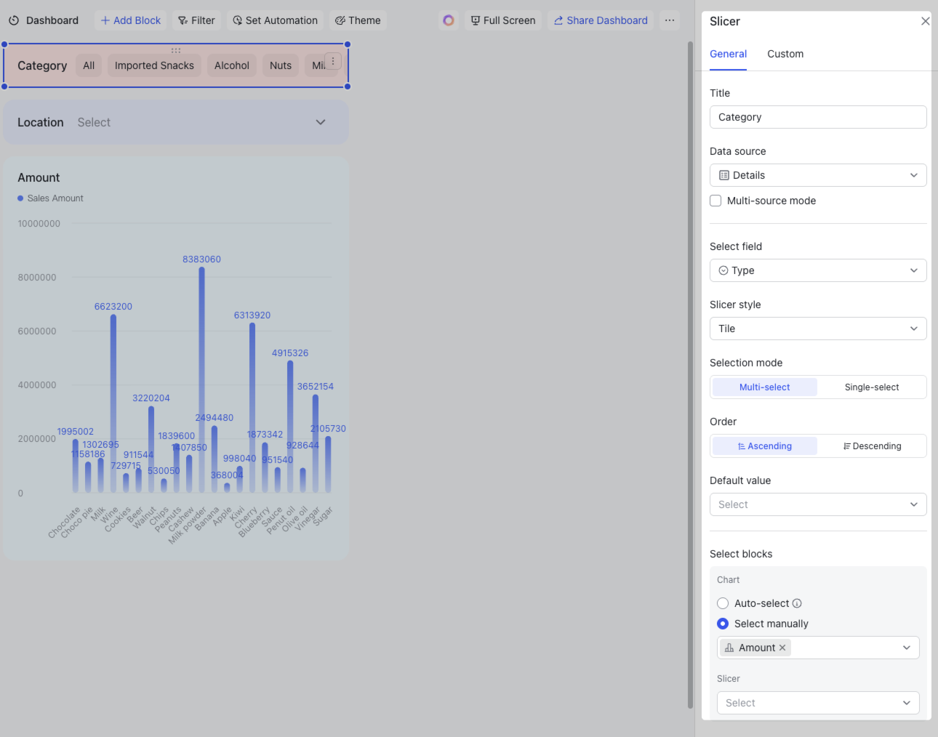Click the 6623200 data label in chart
The height and width of the screenshot is (737, 938).
[x=113, y=307]
